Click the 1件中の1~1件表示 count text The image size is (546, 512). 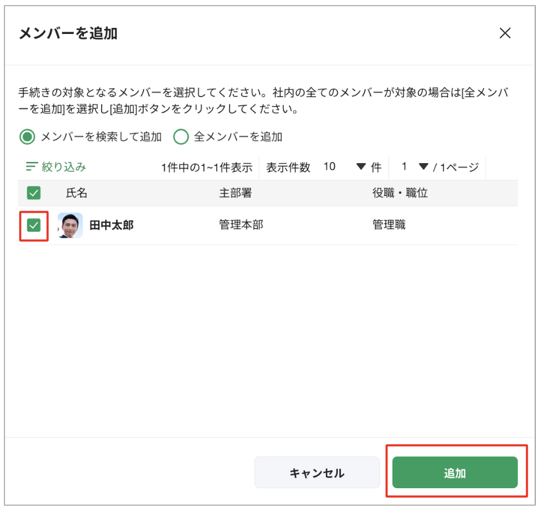point(206,168)
